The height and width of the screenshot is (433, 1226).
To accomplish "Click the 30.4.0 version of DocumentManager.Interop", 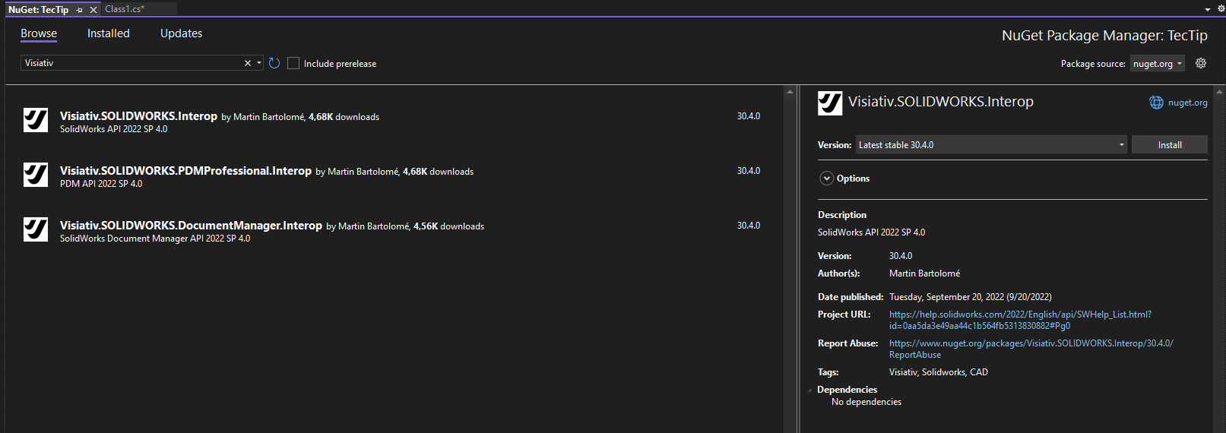I will pos(749,226).
